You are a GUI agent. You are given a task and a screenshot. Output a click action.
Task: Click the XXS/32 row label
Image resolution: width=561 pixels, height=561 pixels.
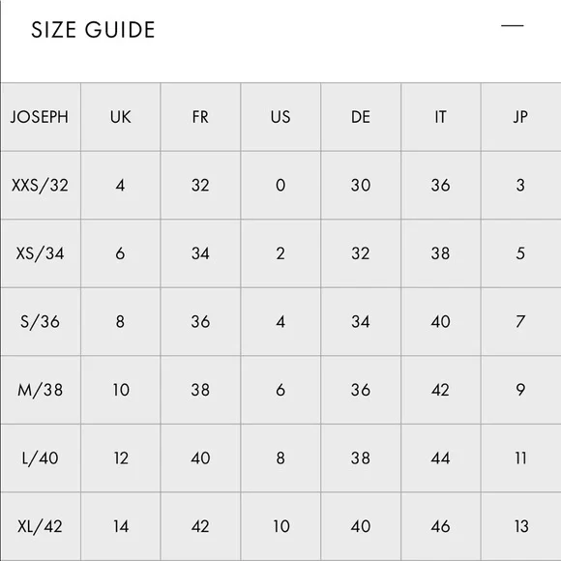[x=40, y=186]
